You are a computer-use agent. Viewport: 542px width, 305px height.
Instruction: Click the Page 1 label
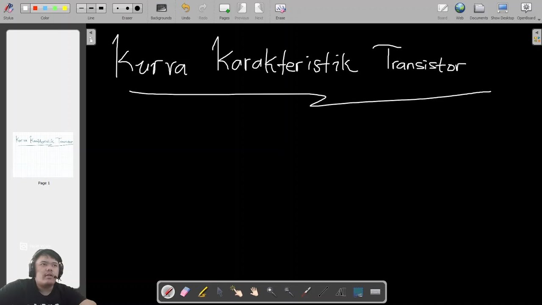[44, 183]
